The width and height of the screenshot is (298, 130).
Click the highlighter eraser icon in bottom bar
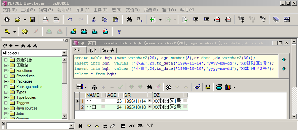tap(113, 126)
